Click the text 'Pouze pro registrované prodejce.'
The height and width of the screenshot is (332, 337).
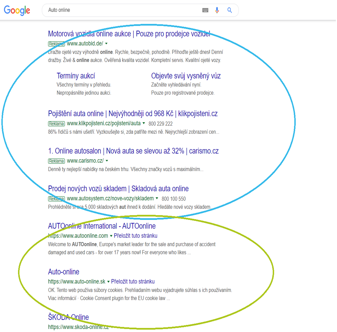183,93
